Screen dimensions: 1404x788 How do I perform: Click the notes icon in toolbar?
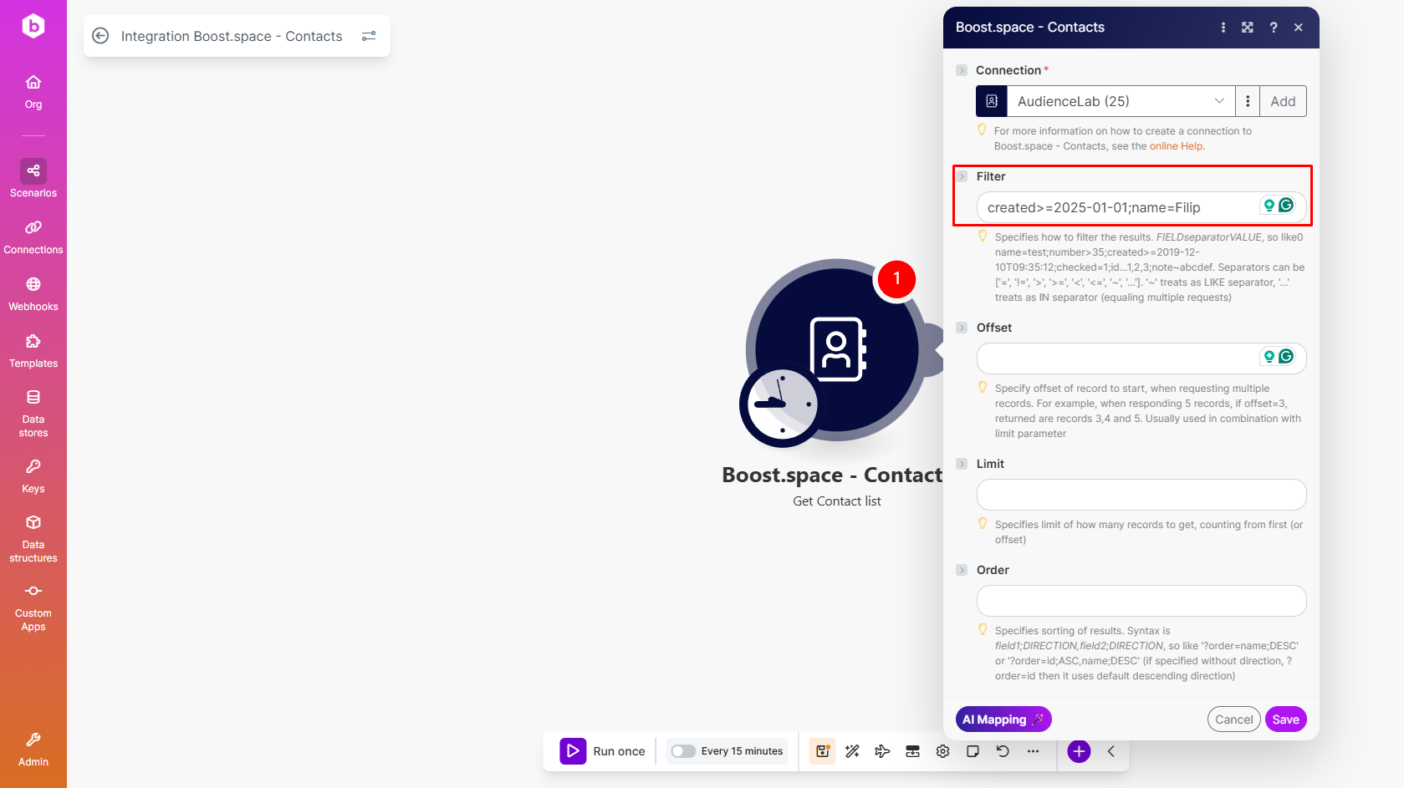tap(973, 751)
